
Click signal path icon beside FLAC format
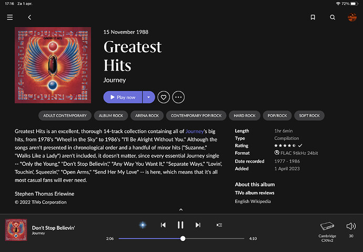point(277,153)
